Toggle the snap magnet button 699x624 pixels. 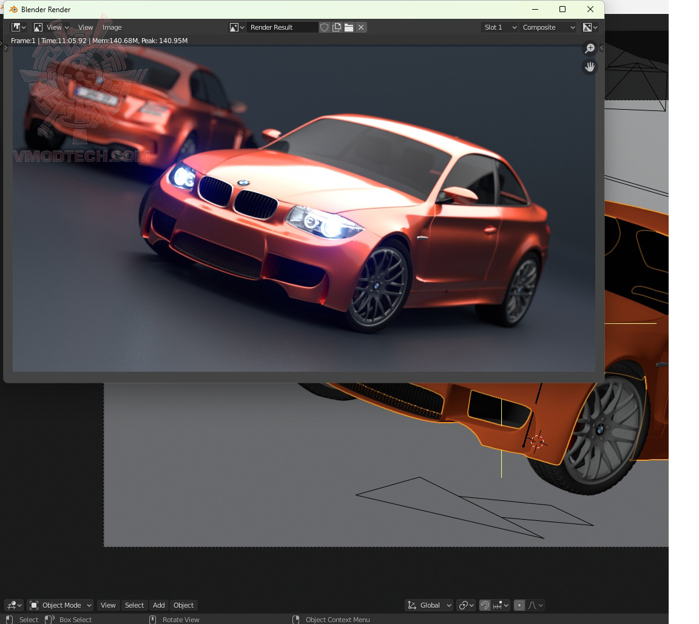click(x=485, y=605)
